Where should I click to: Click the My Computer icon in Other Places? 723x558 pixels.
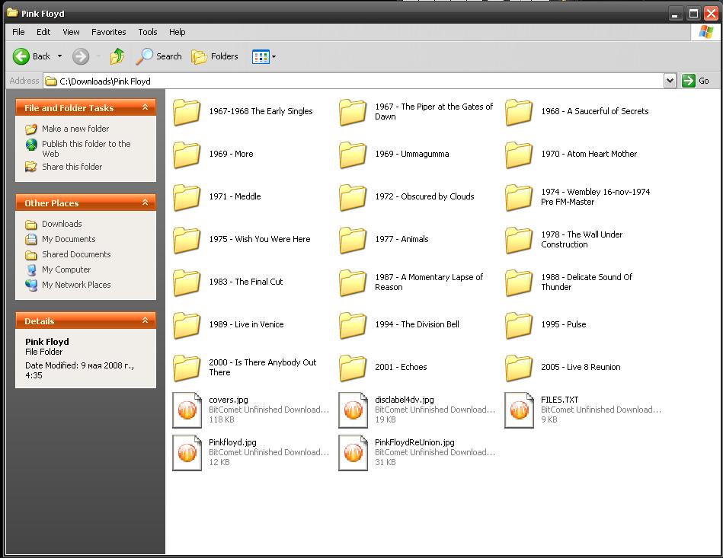31,269
